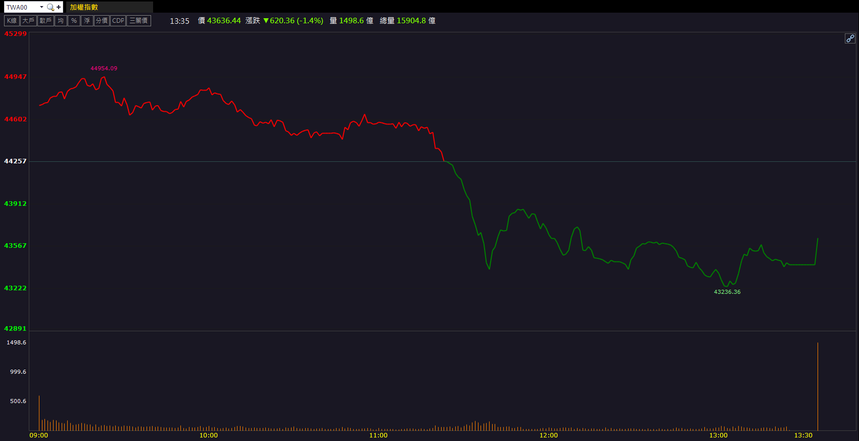859x441 pixels.
Task: Toggle the 散戶 indicator button
Action: 45,21
